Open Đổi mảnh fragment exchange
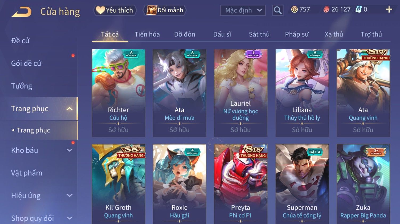Viewport: 400px width, 224px height. (165, 10)
